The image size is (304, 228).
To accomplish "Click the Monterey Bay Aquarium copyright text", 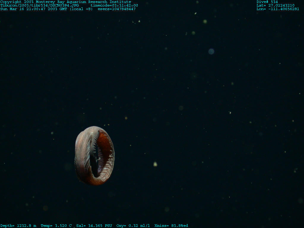I will pyautogui.click(x=65, y=2).
